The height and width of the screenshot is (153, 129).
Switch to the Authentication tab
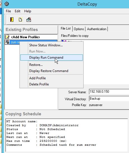point(97,29)
